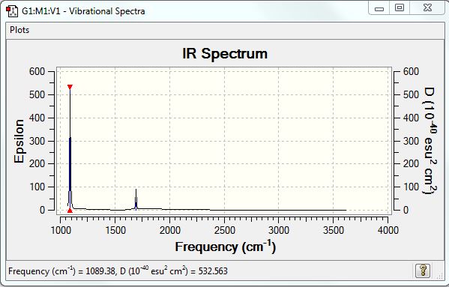Click the baseline near 3500 cm-1
This screenshot has width=449, height=287.
pos(334,210)
